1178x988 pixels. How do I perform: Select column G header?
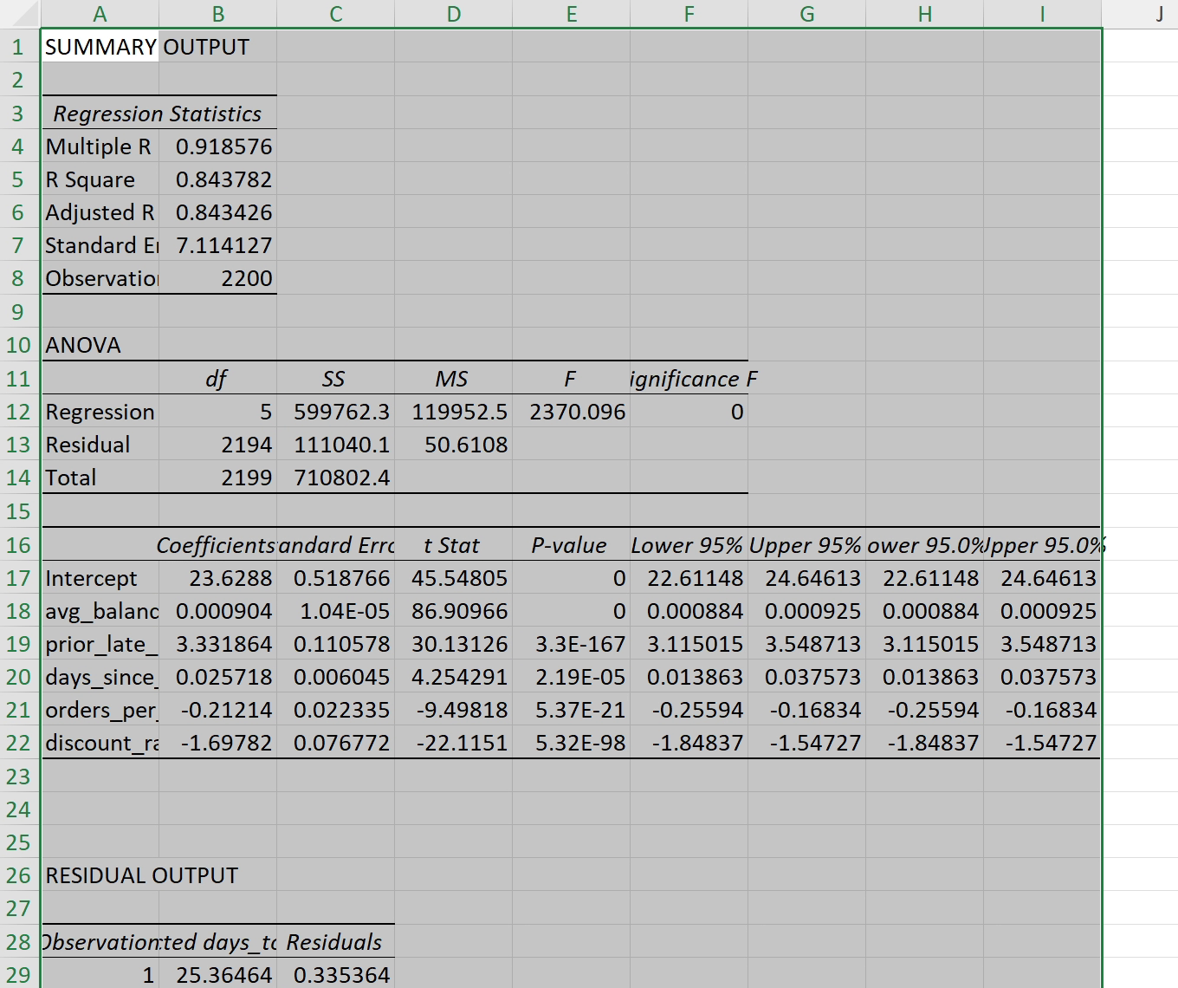pyautogui.click(x=806, y=14)
